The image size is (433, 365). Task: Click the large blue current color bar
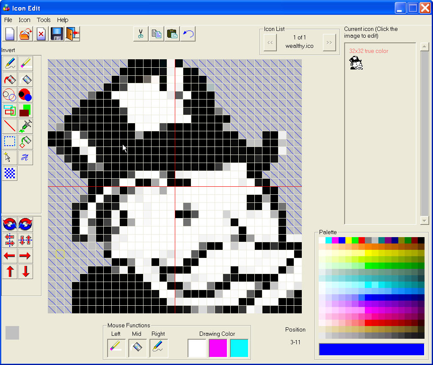372,349
